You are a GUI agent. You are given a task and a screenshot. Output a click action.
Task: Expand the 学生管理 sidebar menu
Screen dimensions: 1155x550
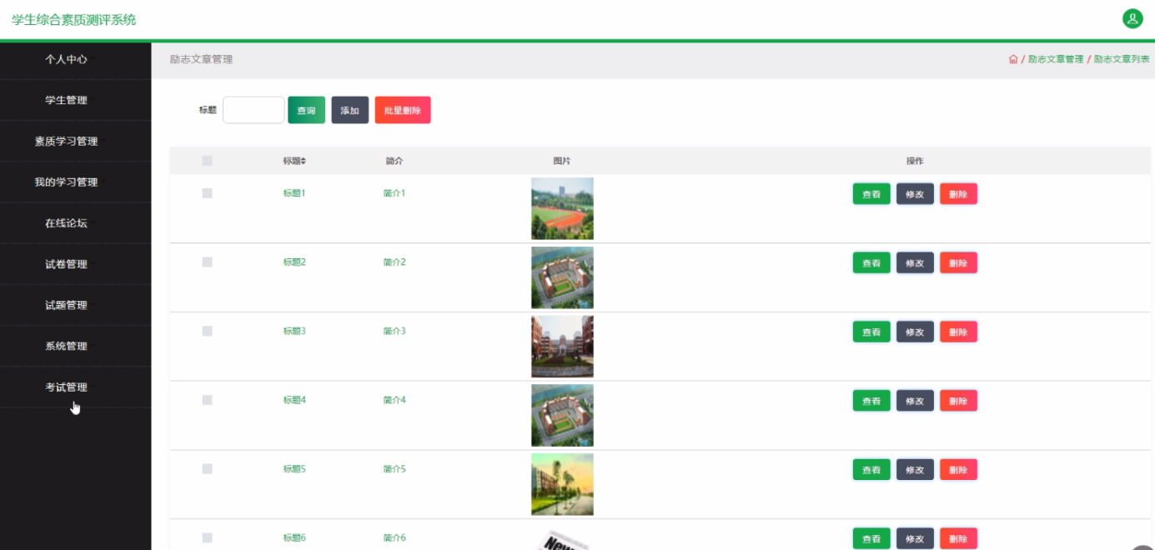click(x=75, y=100)
